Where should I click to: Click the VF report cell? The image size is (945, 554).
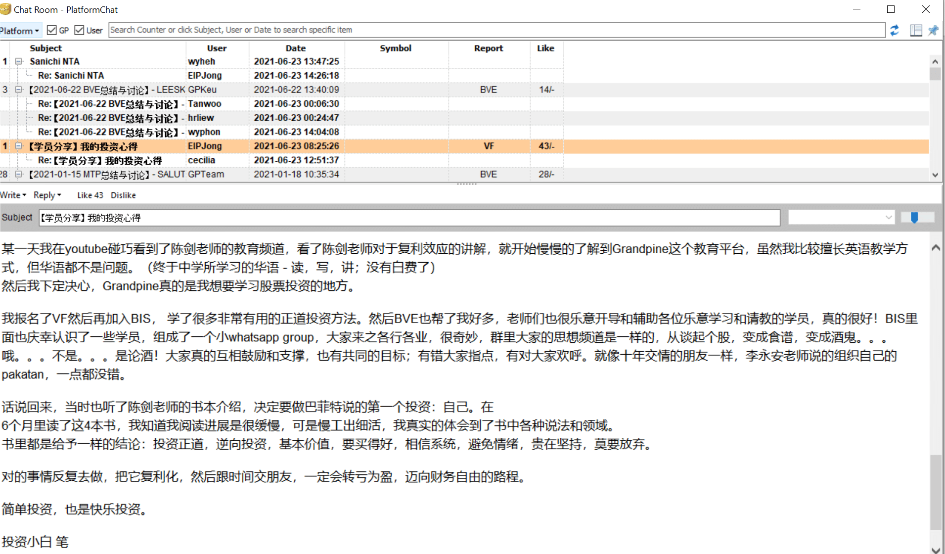pyautogui.click(x=489, y=146)
